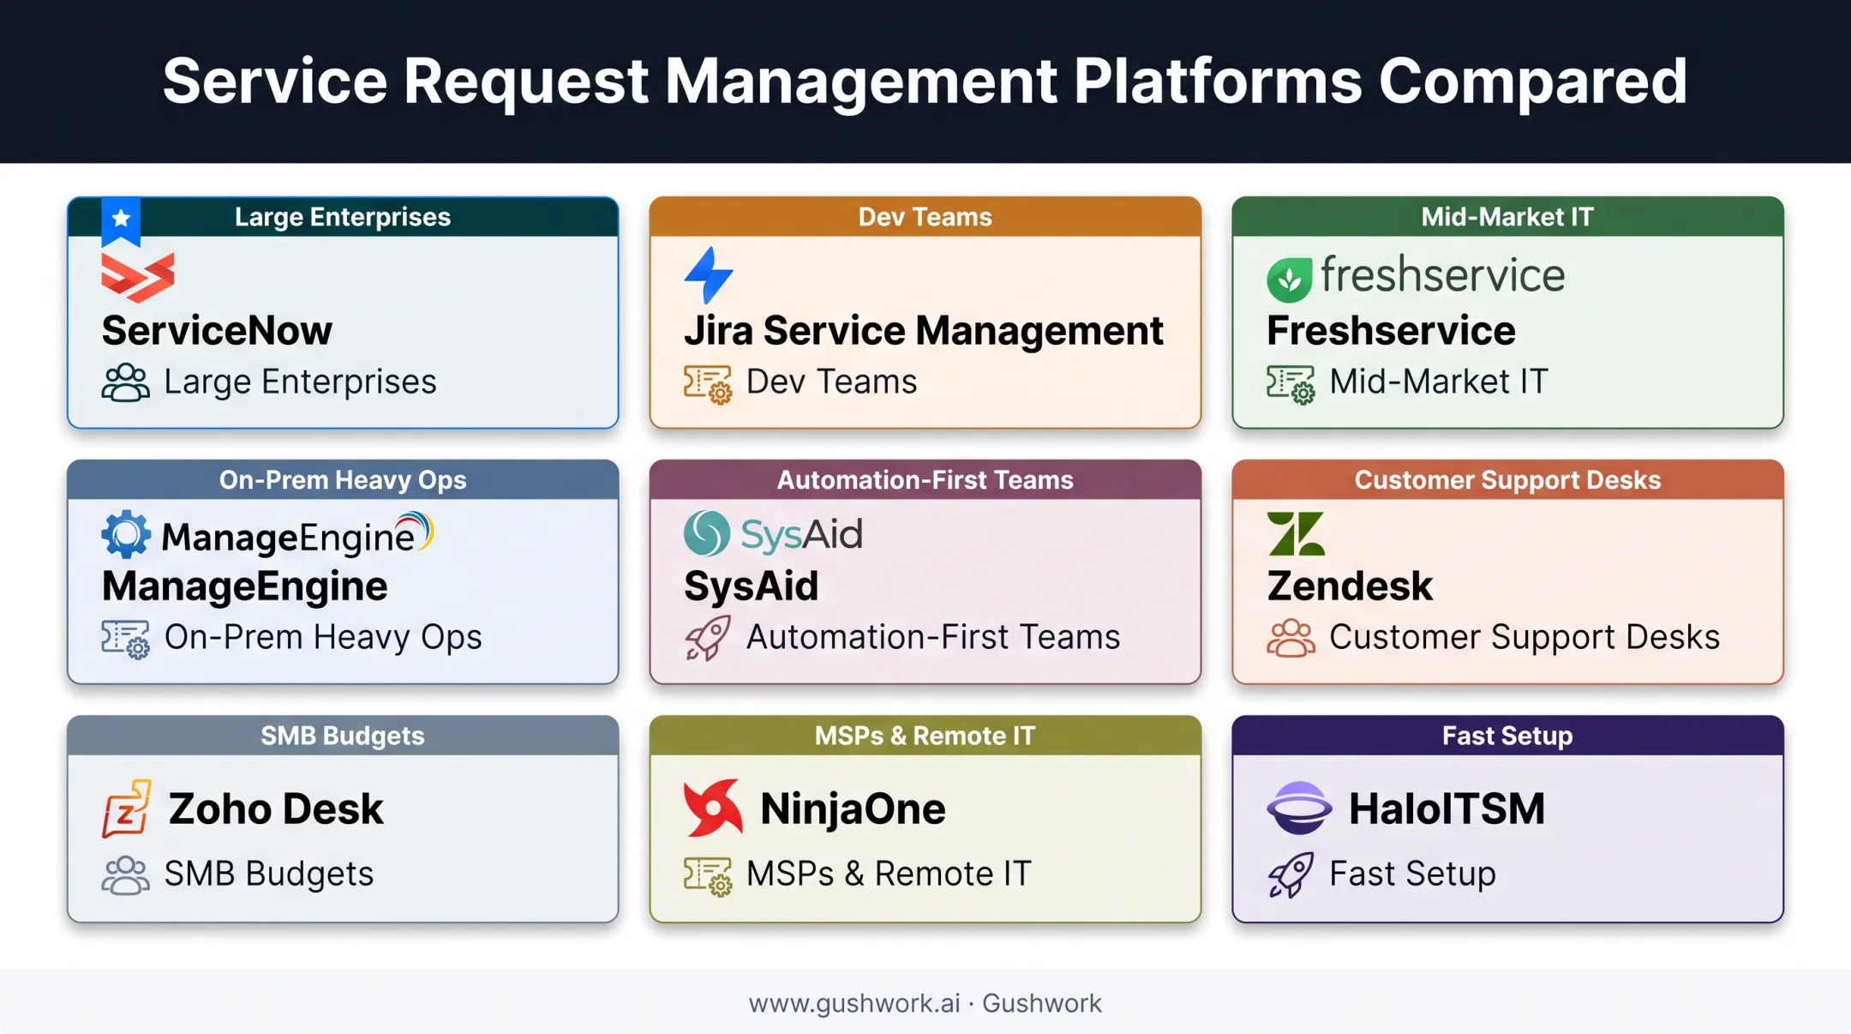Select the MSPs & Remote IT card header
The width and height of the screenshot is (1851, 1034).
[x=925, y=736]
